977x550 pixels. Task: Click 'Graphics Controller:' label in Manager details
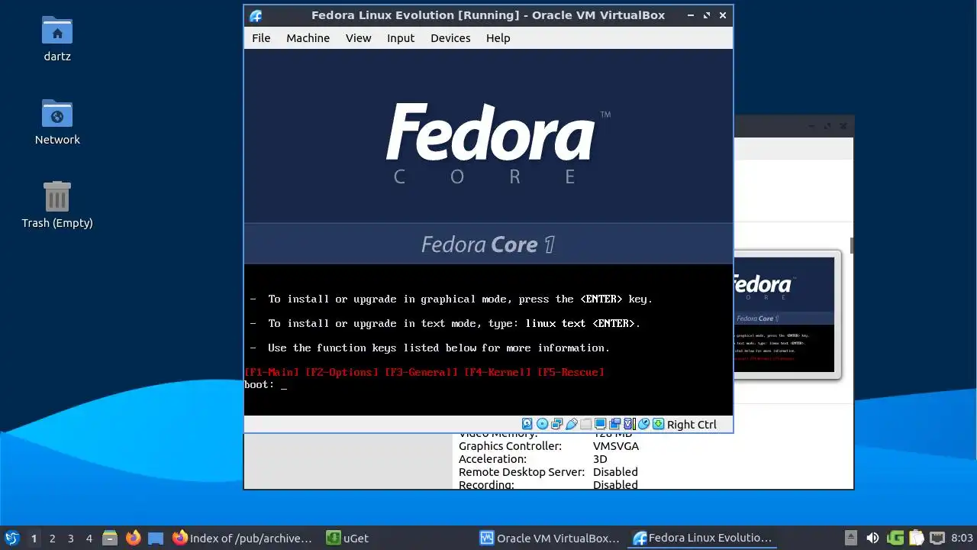coord(510,446)
